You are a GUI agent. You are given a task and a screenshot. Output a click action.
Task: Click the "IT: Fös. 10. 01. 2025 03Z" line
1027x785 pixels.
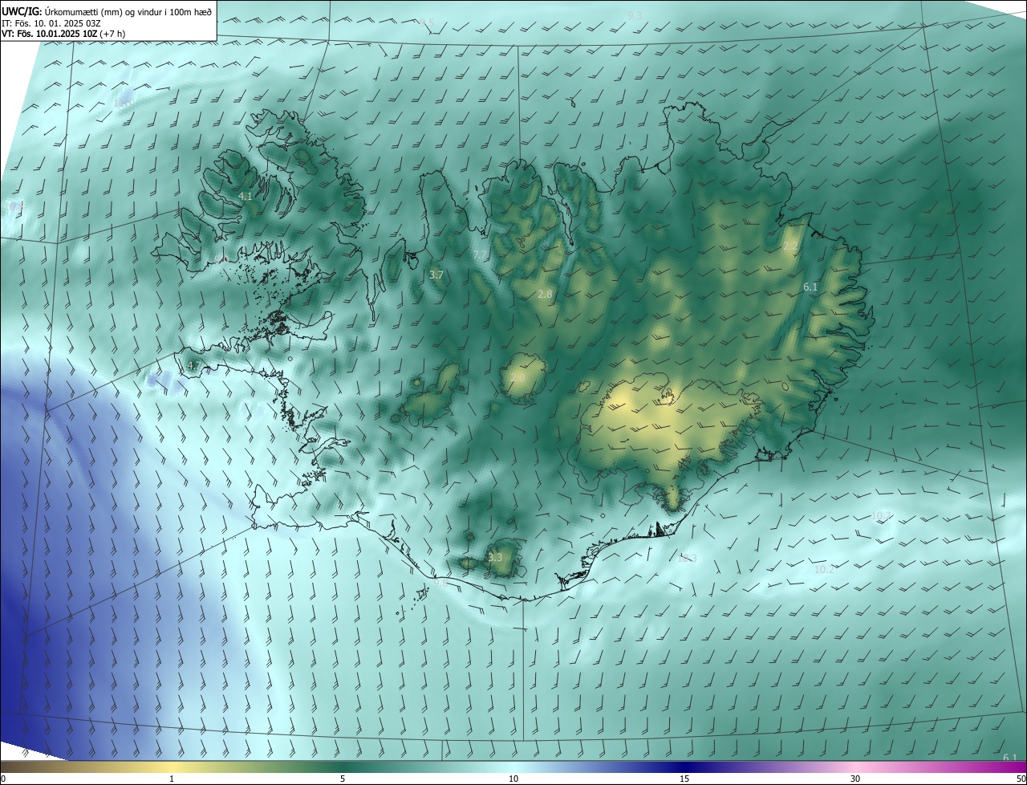(51, 22)
